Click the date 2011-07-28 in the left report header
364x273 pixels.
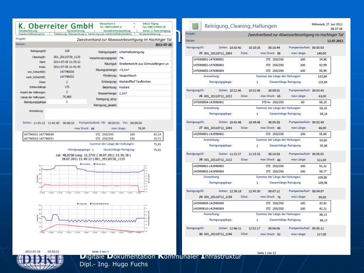[x=164, y=44]
